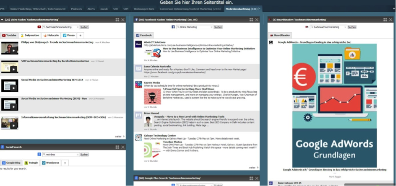Close the BoardReader widget
The height and width of the screenshot is (186, 396).
click(x=391, y=20)
